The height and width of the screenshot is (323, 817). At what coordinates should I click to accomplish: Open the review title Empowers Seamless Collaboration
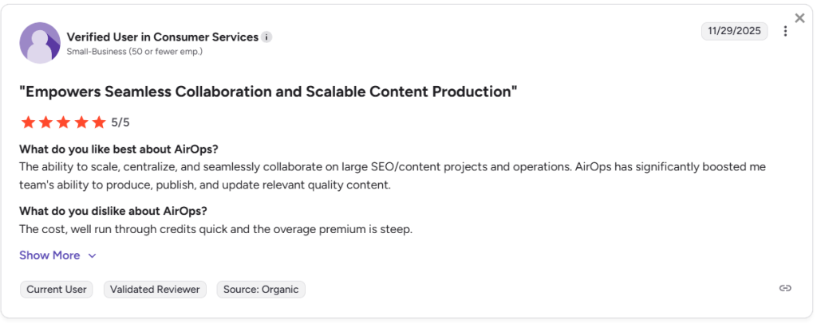pyautogui.click(x=268, y=92)
